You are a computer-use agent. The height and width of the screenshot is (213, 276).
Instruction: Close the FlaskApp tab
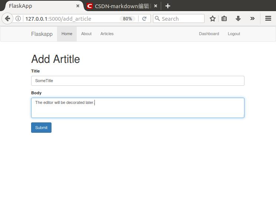point(78,6)
